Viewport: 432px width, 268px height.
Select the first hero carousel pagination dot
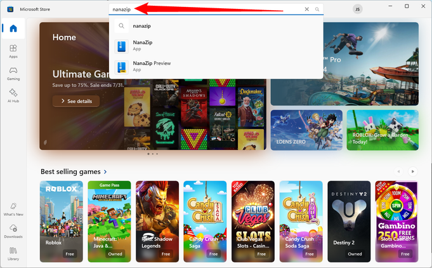tap(148, 154)
